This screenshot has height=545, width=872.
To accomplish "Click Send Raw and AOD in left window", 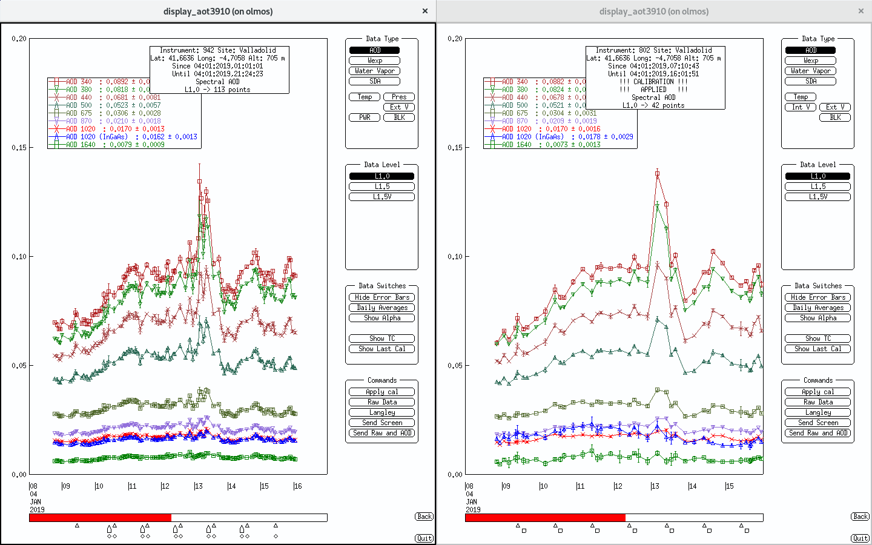I will pos(381,433).
